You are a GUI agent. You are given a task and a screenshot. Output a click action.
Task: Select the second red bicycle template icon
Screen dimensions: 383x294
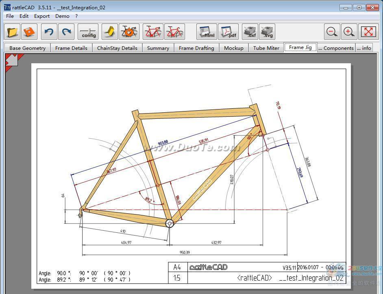174,32
